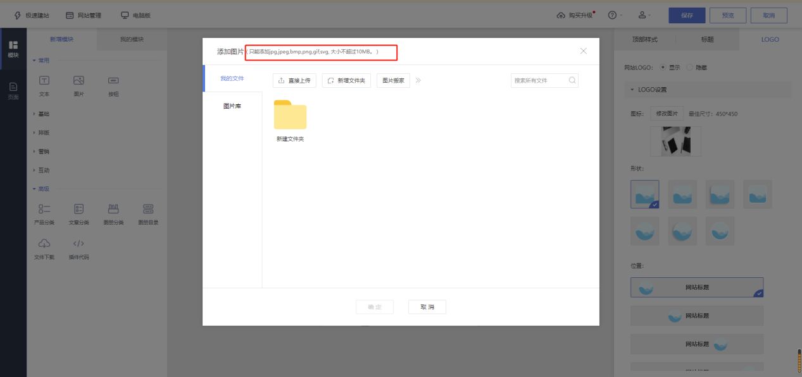Open the 极速建站 menu in the top bar
The image size is (802, 377).
coord(32,15)
